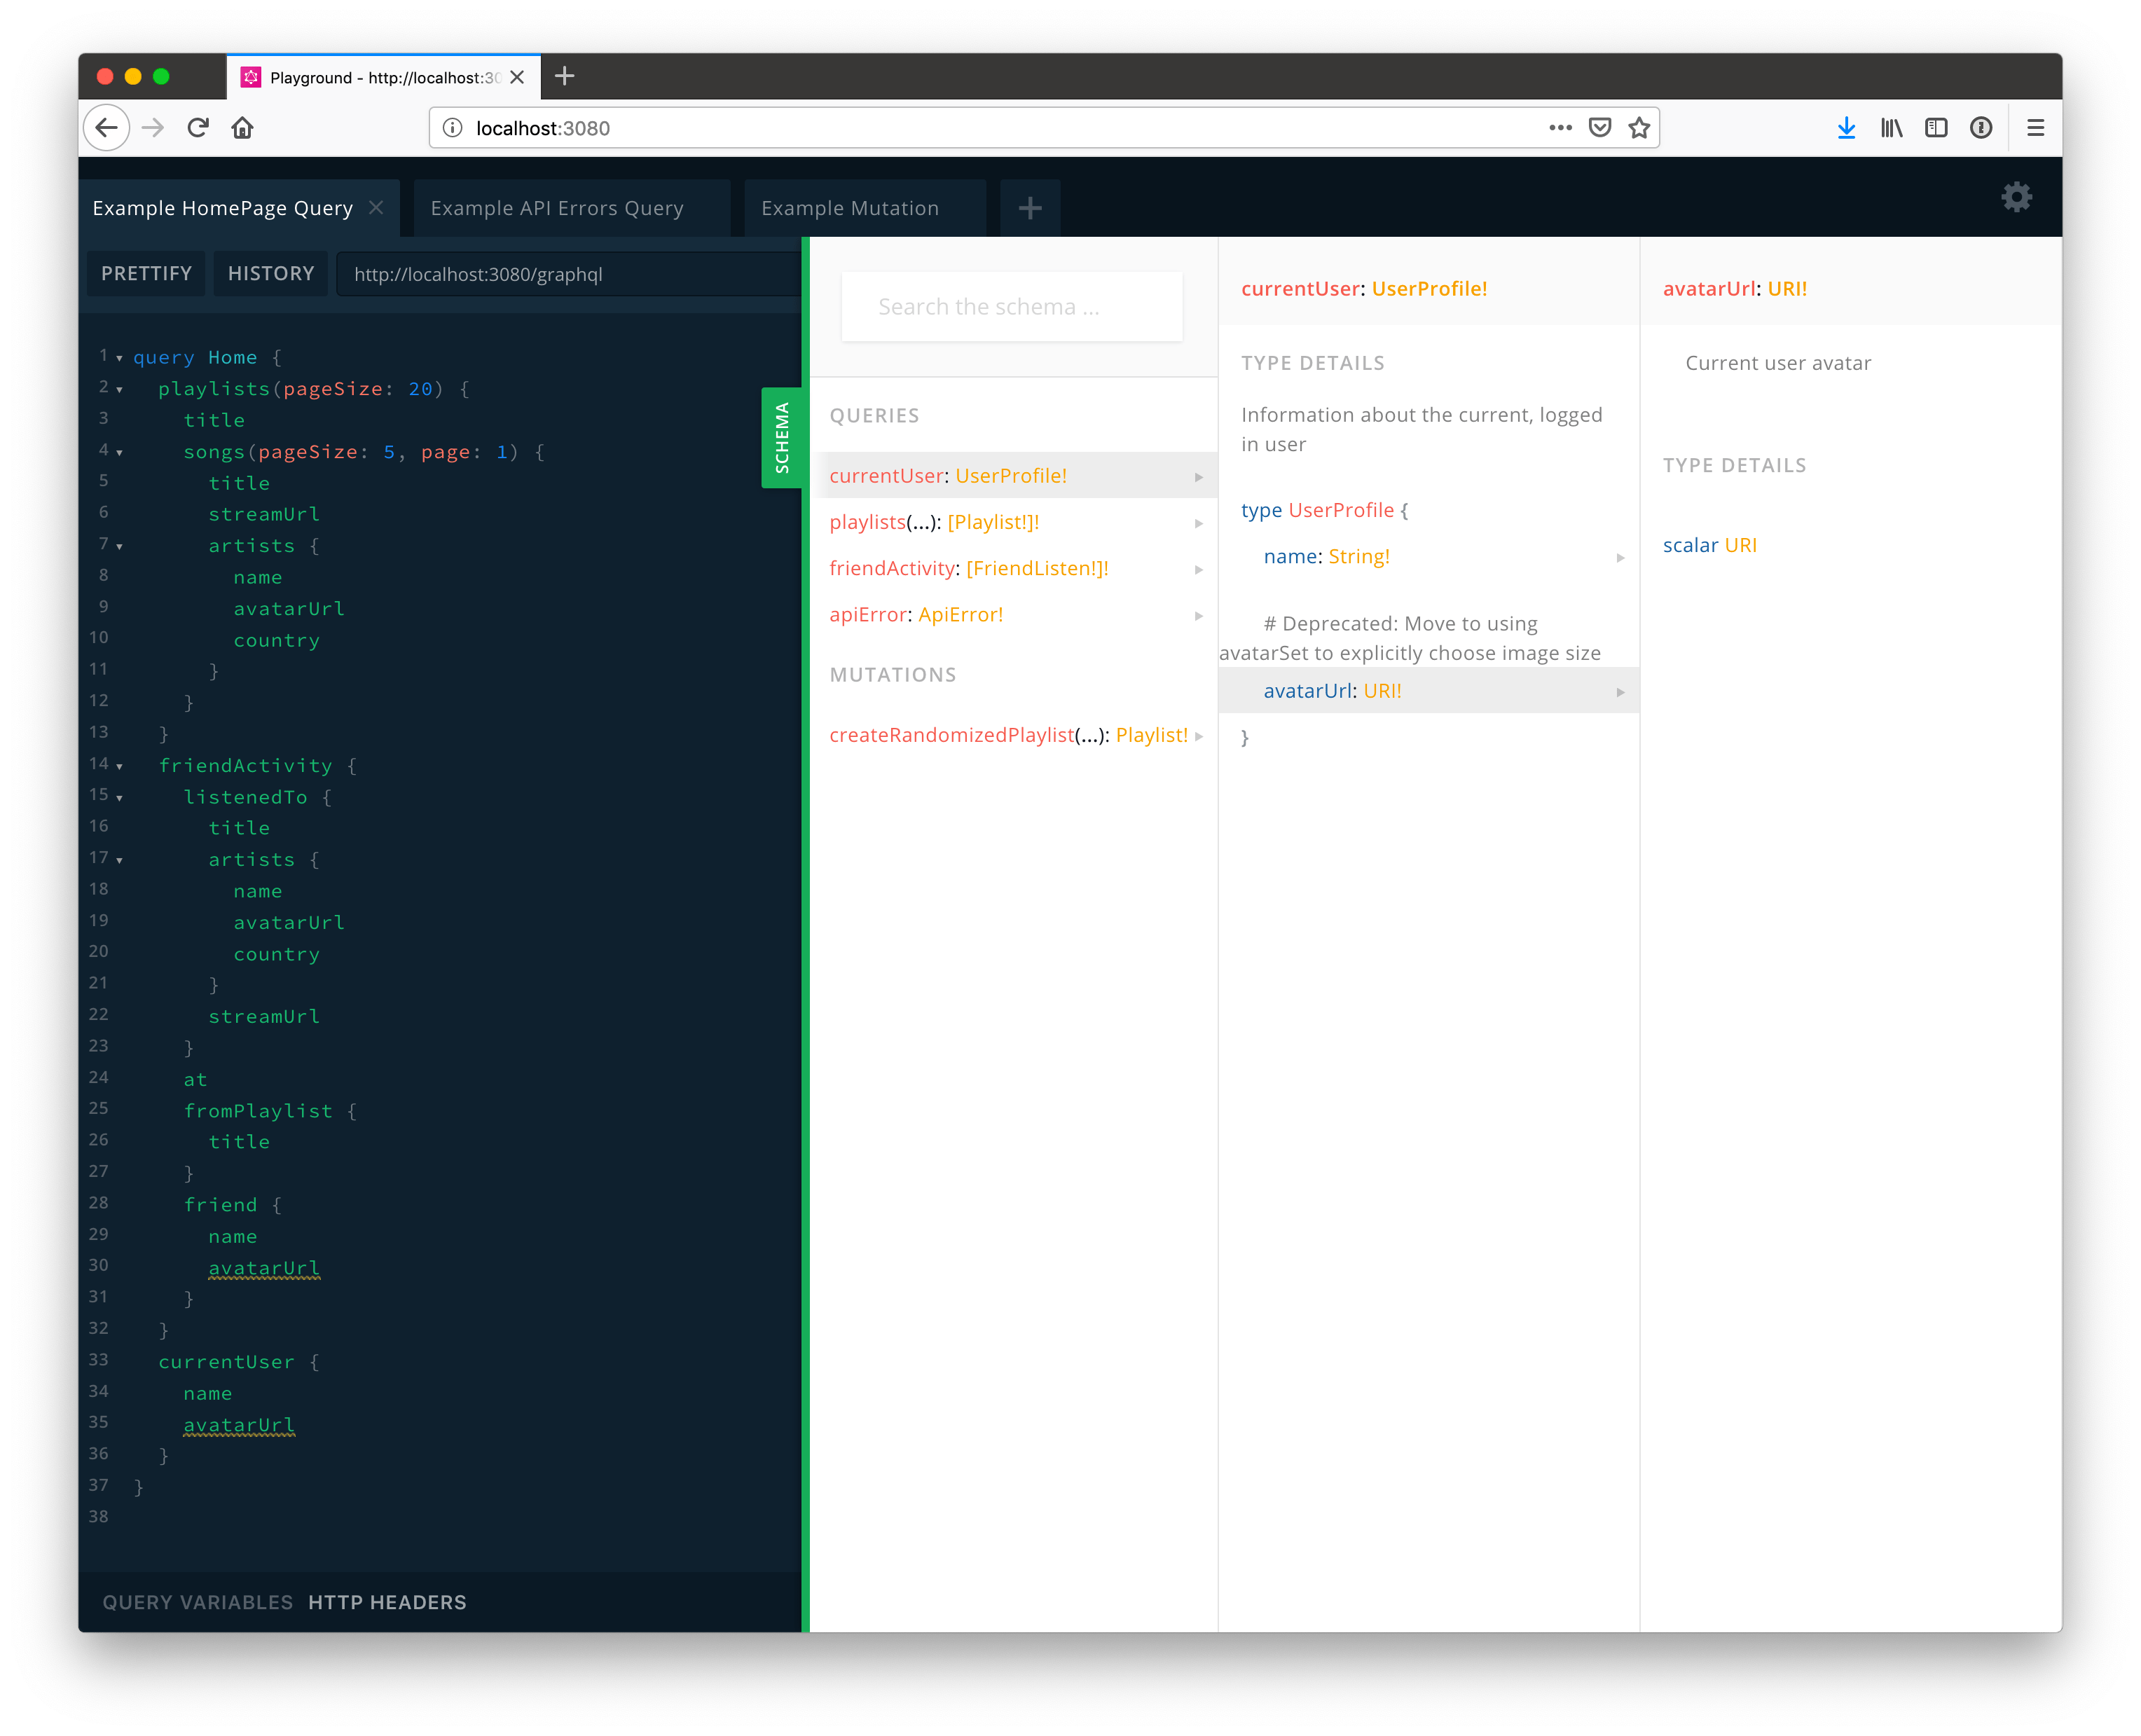Open apiError schema query

[1014, 614]
